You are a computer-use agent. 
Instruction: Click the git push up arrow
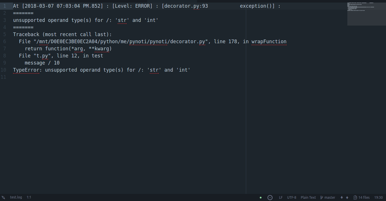click(347, 198)
